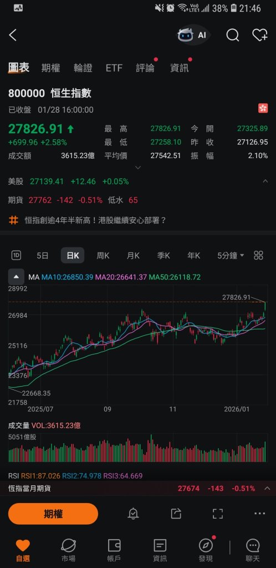This screenshot has width=276, height=568.
Task: Tap the share icon in bottom toolbar
Action: tap(176, 513)
